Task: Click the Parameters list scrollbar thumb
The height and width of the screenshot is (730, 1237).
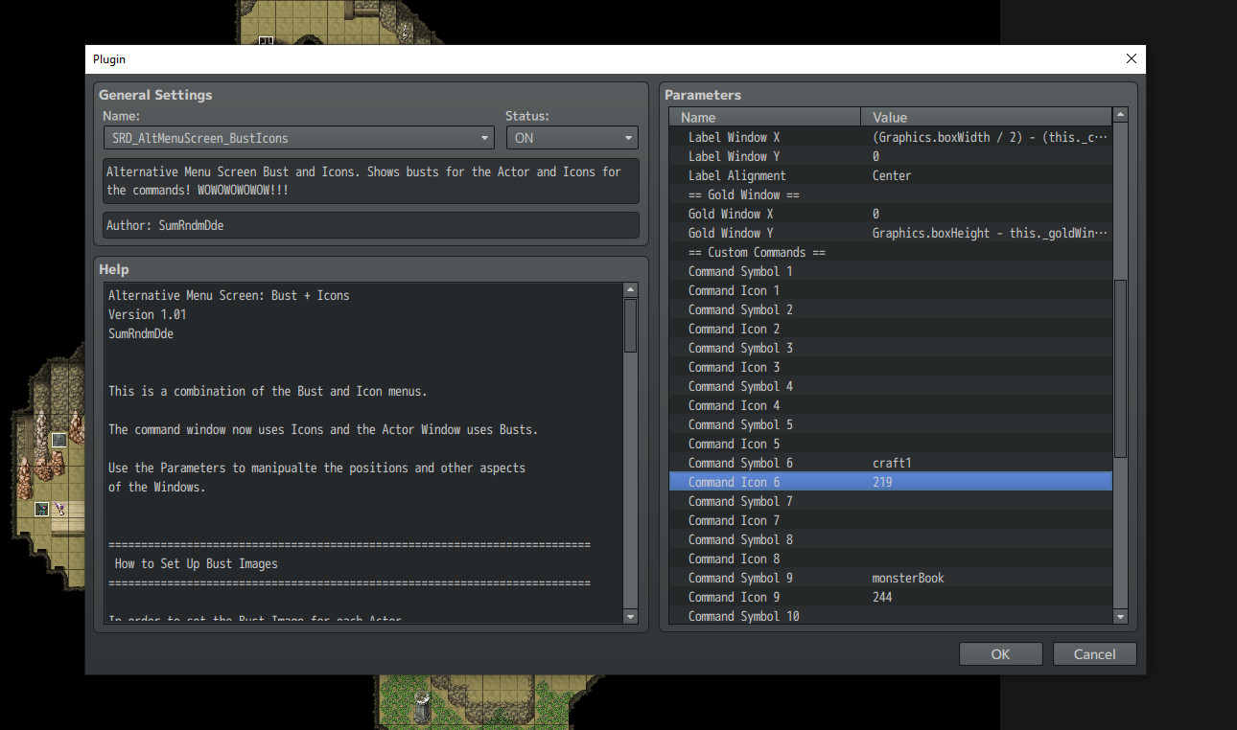Action: pos(1120,369)
